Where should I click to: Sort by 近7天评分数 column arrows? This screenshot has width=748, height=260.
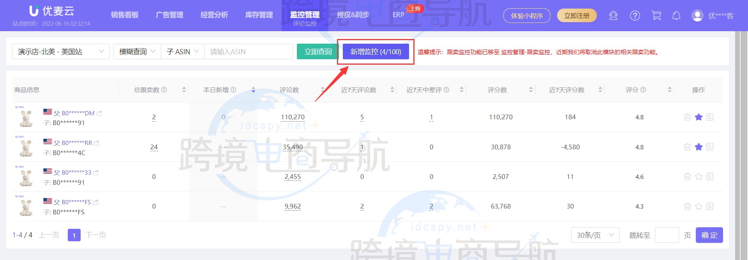(x=600, y=90)
